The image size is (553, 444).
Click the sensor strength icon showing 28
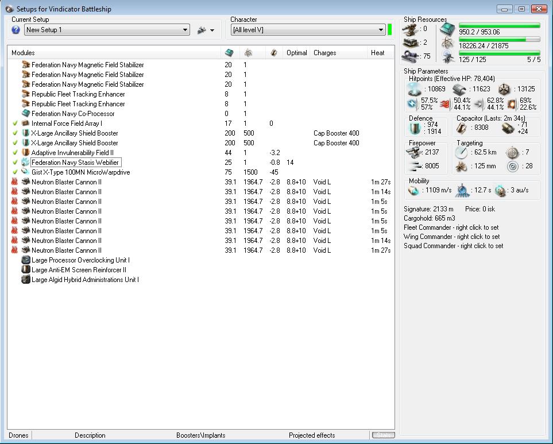pyautogui.click(x=512, y=167)
